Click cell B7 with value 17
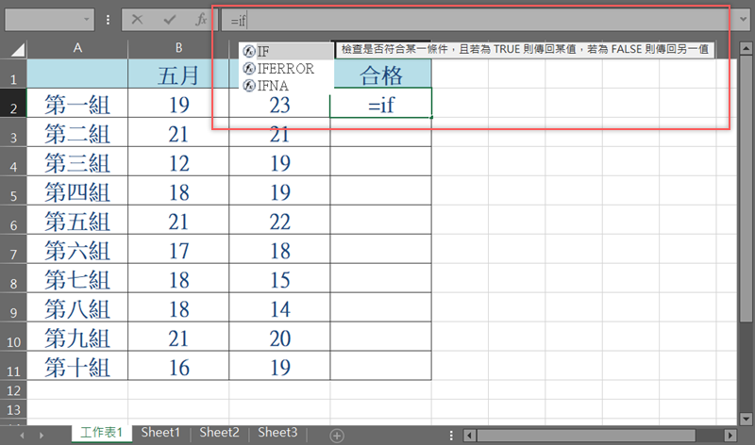Screen dimensions: 755x445 (178, 250)
